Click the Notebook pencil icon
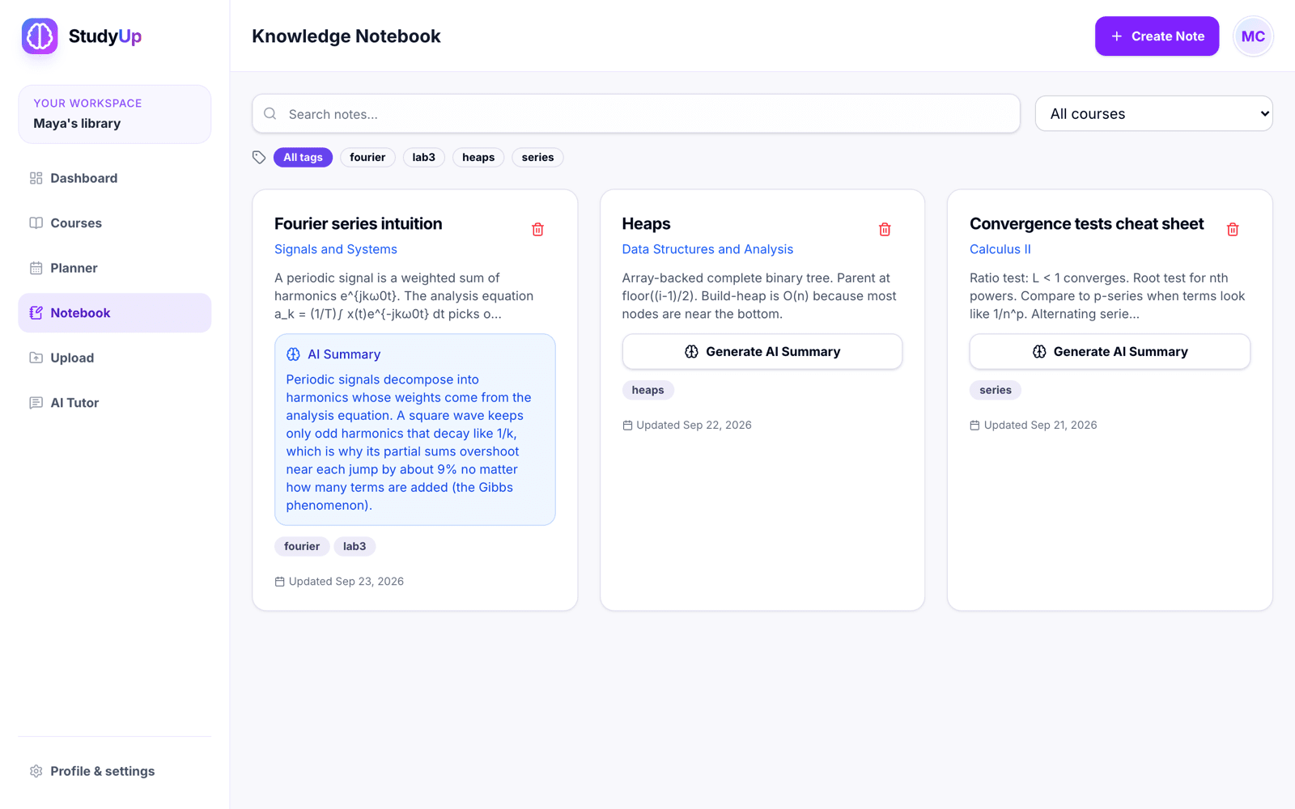This screenshot has width=1295, height=809. tap(36, 313)
